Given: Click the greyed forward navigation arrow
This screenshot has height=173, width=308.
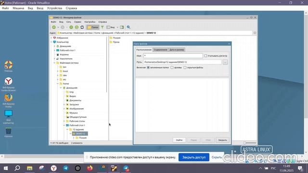Looking at the screenshot, I should [63, 27].
